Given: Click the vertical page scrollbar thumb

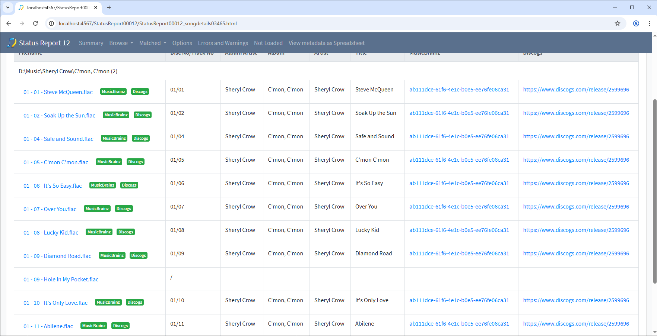Looking at the screenshot, I should [655, 191].
